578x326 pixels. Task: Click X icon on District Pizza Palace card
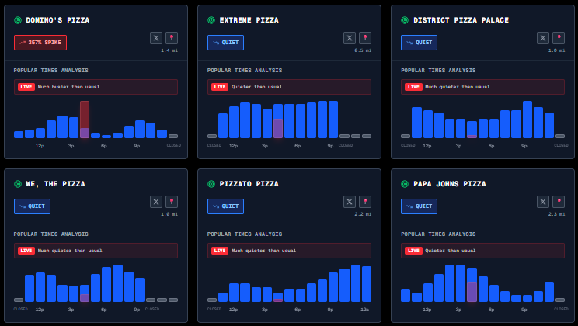[543, 38]
